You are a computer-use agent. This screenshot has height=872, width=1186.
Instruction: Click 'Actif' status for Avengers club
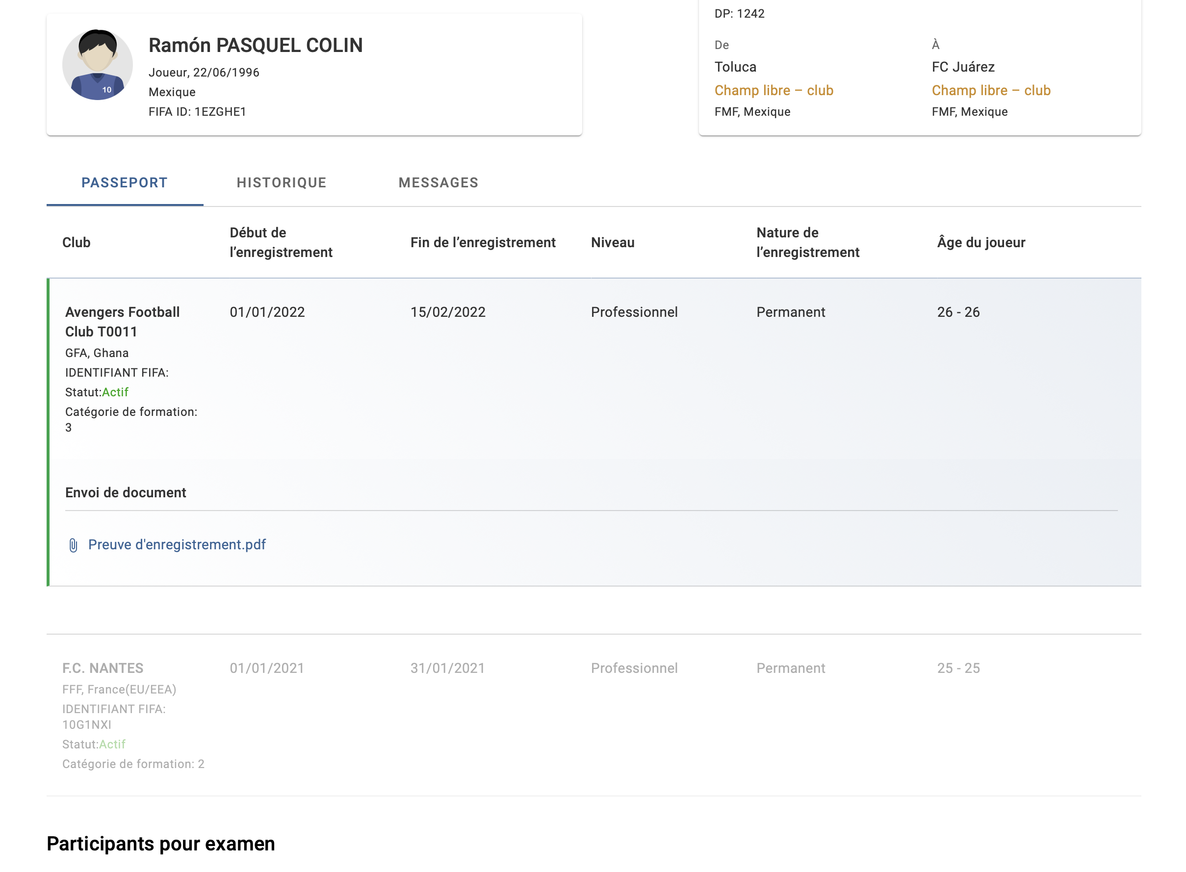pyautogui.click(x=115, y=392)
